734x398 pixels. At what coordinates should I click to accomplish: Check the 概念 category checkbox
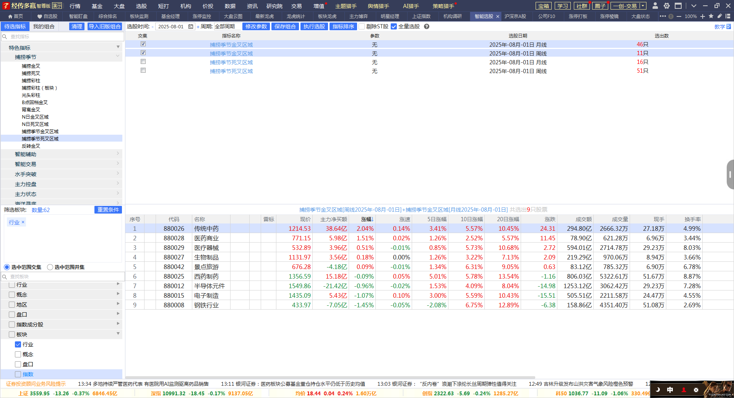tap(12, 295)
